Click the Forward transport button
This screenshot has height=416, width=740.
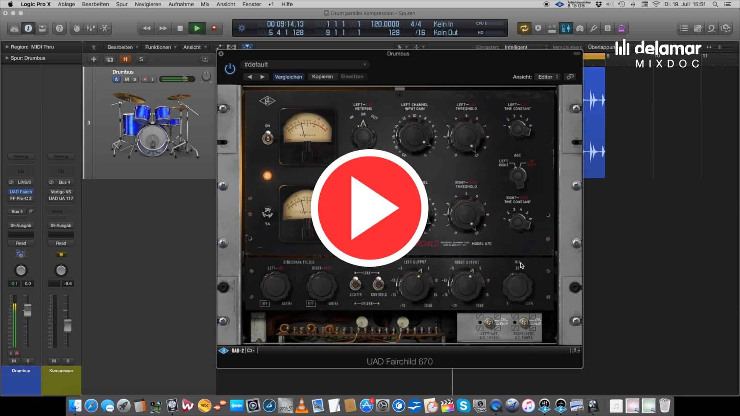point(163,28)
